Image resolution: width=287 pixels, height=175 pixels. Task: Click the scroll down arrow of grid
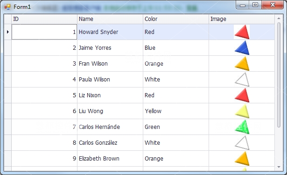[x=279, y=167]
